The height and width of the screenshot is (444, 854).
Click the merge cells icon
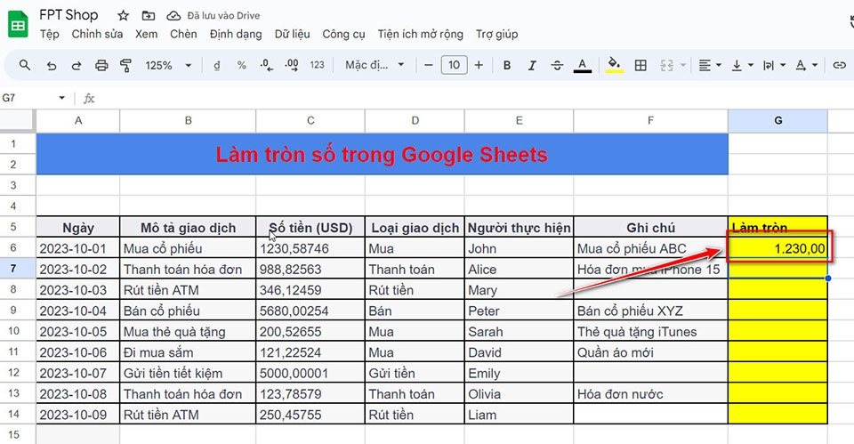coord(666,65)
